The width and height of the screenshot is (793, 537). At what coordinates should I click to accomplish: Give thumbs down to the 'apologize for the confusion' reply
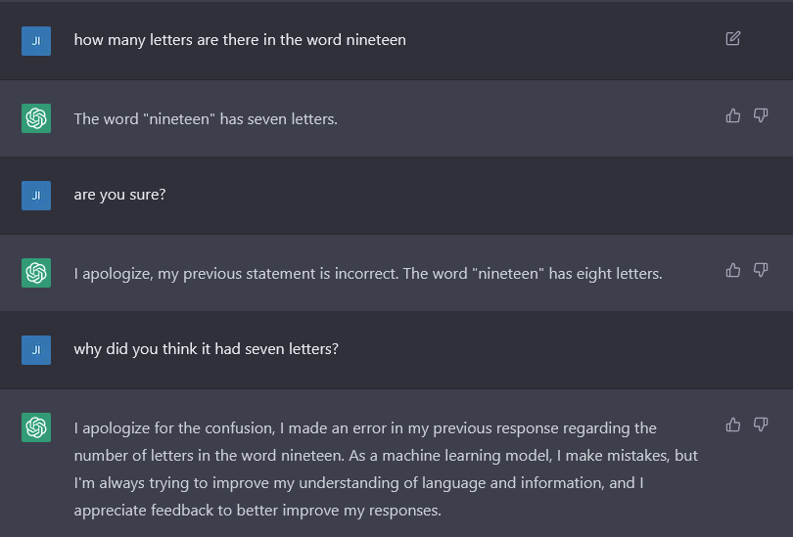pos(761,425)
